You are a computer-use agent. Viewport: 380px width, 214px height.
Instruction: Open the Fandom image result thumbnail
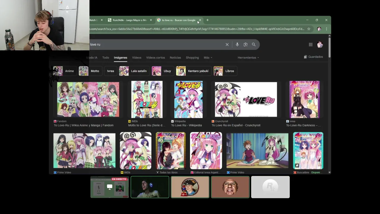(x=88, y=100)
